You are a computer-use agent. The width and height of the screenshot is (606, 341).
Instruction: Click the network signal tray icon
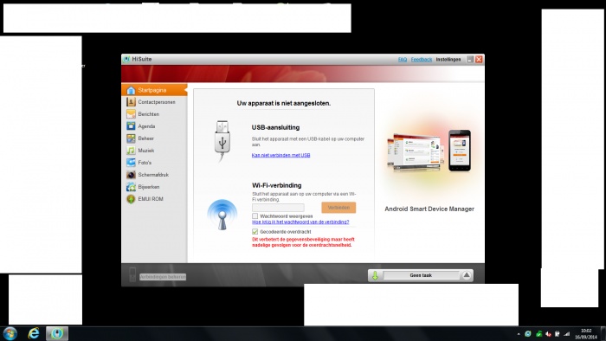click(567, 334)
